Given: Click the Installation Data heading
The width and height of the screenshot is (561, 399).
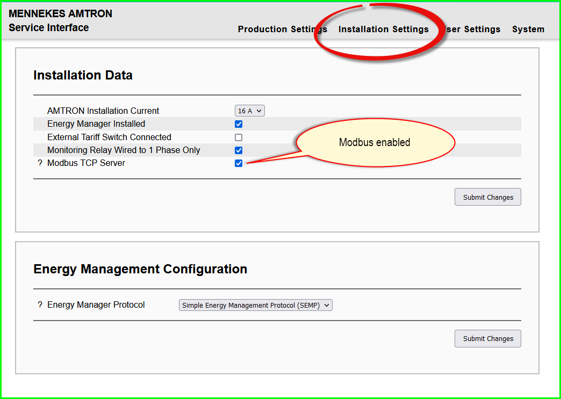Looking at the screenshot, I should pos(83,75).
